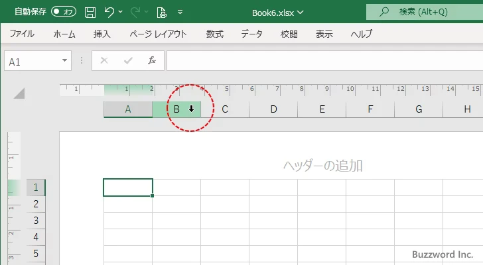Click the search box 検索 (Alt+Q)
Image resolution: width=483 pixels, height=265 pixels.
(425, 12)
